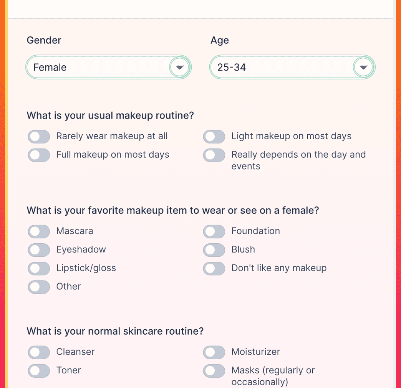
Task: Toggle 'Rarely wear makeup at all'
Action: (x=38, y=137)
